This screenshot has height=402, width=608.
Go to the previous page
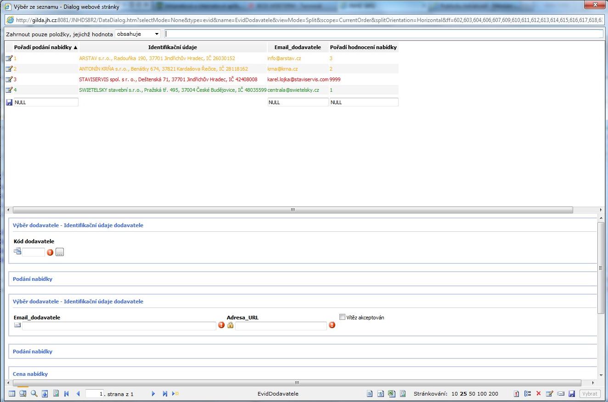(78, 394)
